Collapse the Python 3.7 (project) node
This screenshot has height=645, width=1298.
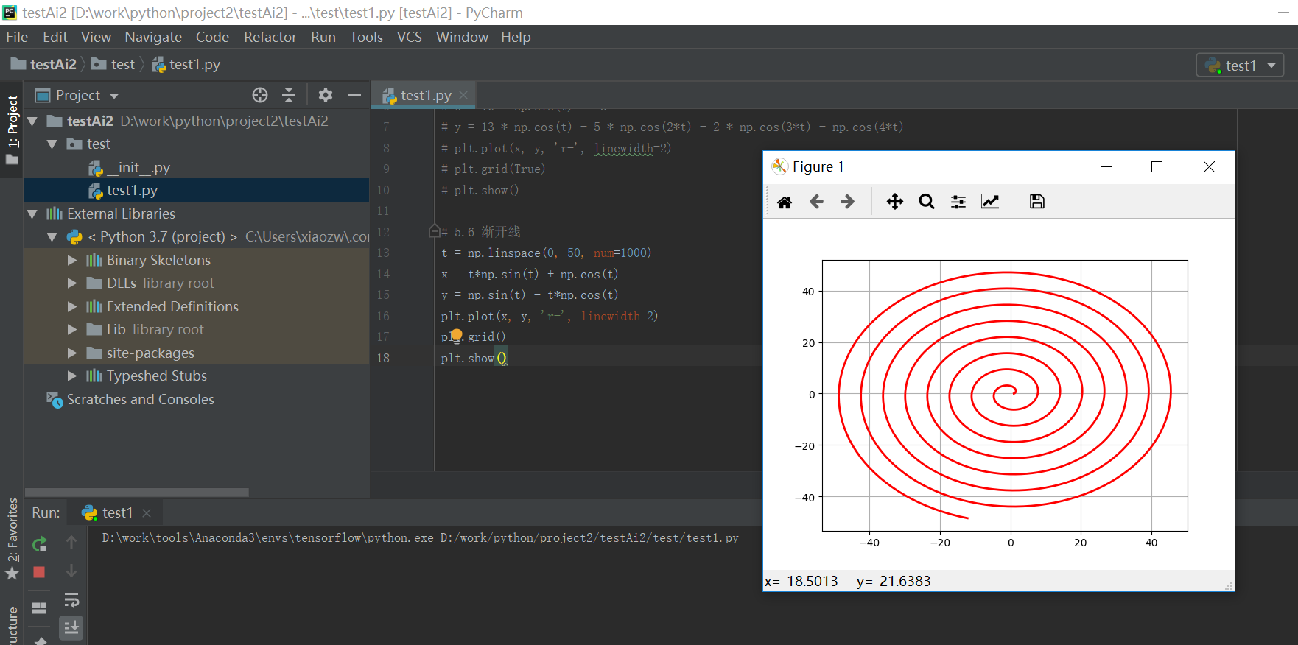pos(52,237)
